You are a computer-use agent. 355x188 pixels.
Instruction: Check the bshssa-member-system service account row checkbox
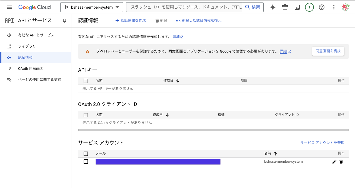(x=86, y=162)
